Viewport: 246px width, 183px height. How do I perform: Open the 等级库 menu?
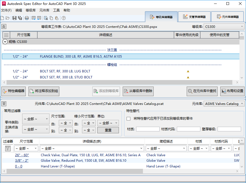(31, 10)
